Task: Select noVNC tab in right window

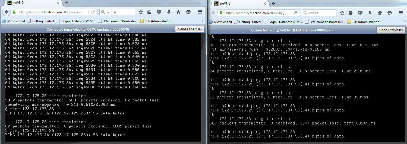Action: click(x=239, y=4)
